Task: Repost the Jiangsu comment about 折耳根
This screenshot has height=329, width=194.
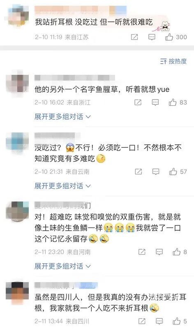Action: [x=134, y=37]
